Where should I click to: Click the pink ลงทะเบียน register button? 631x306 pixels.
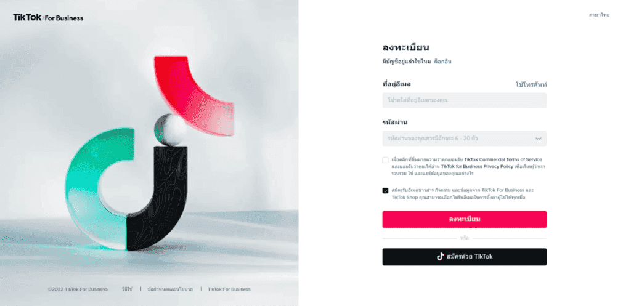pos(465,220)
